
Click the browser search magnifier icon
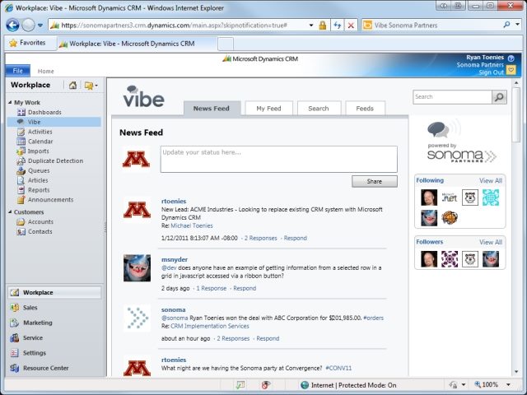pyautogui.click(x=506, y=25)
